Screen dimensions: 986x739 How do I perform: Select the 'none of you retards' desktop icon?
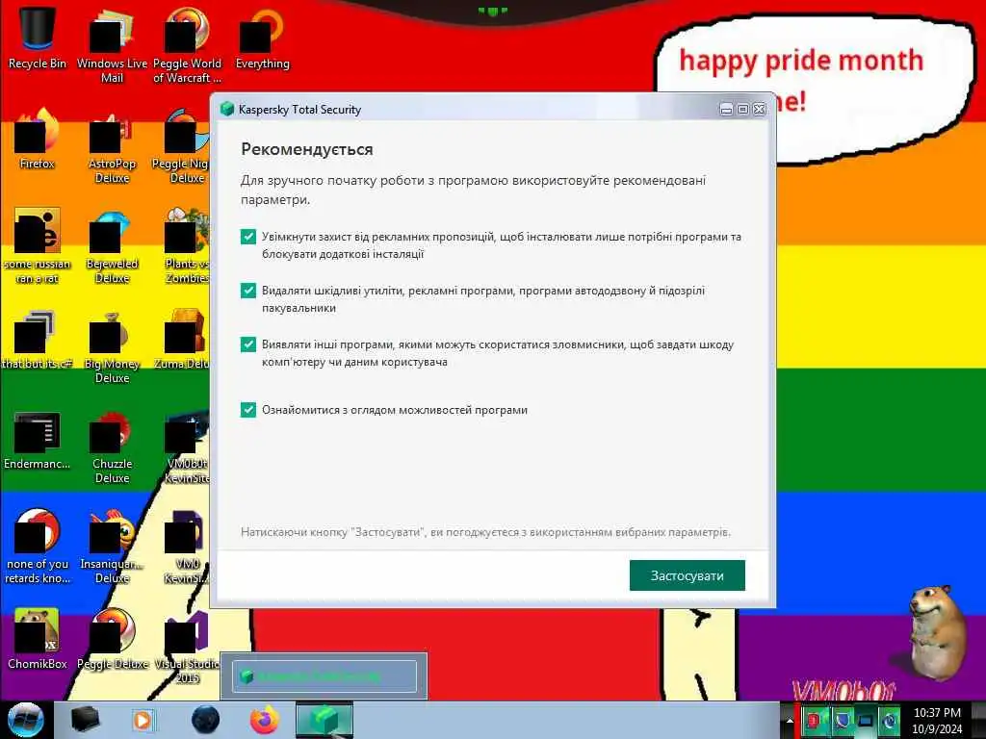coord(38,546)
